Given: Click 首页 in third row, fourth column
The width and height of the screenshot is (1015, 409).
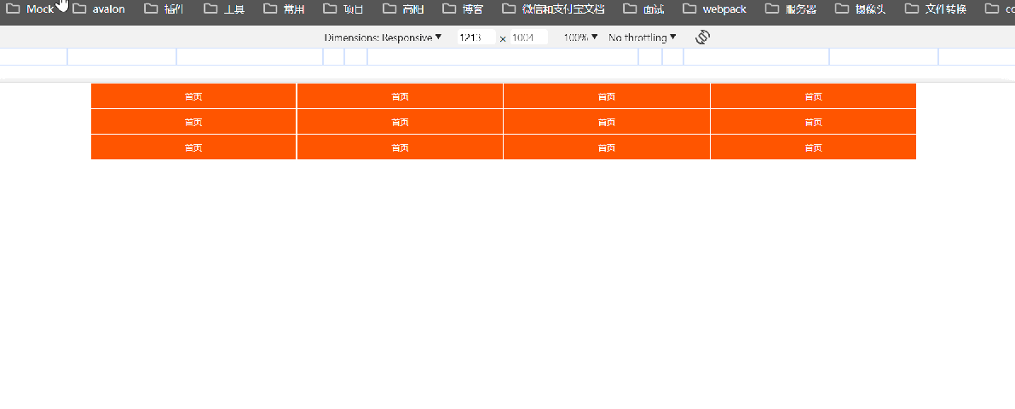Looking at the screenshot, I should [813, 147].
